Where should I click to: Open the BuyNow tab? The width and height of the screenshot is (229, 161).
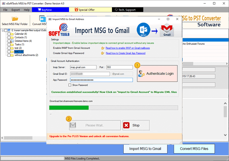pyautogui.click(x=50, y=10)
